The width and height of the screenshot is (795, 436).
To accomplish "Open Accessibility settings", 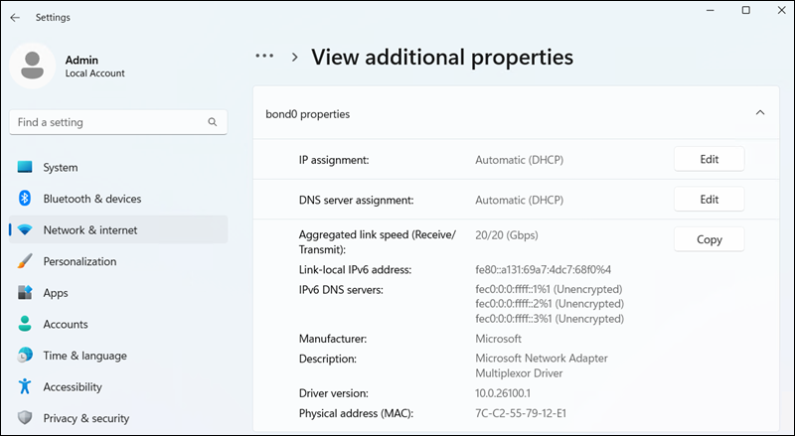I will (x=118, y=386).
